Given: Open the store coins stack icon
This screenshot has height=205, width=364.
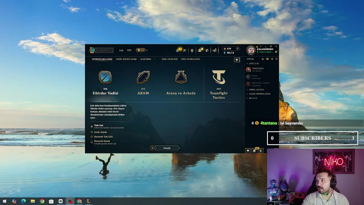Looking at the screenshot, I should point(214,50).
